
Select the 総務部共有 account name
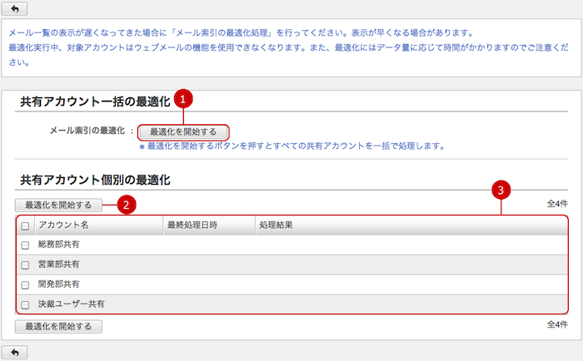click(x=59, y=245)
